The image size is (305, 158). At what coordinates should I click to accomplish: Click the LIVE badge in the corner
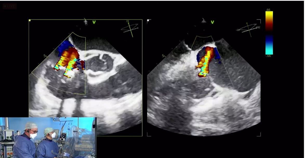pos(9,6)
